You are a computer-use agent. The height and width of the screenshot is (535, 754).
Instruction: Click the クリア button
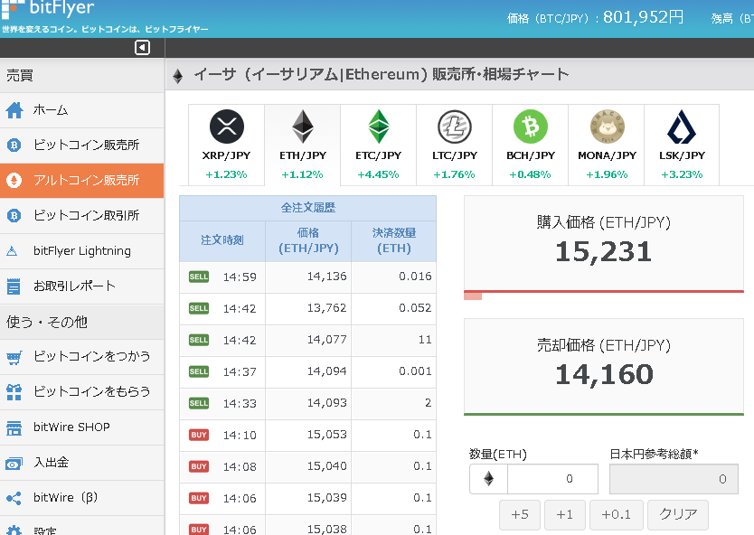point(678,515)
